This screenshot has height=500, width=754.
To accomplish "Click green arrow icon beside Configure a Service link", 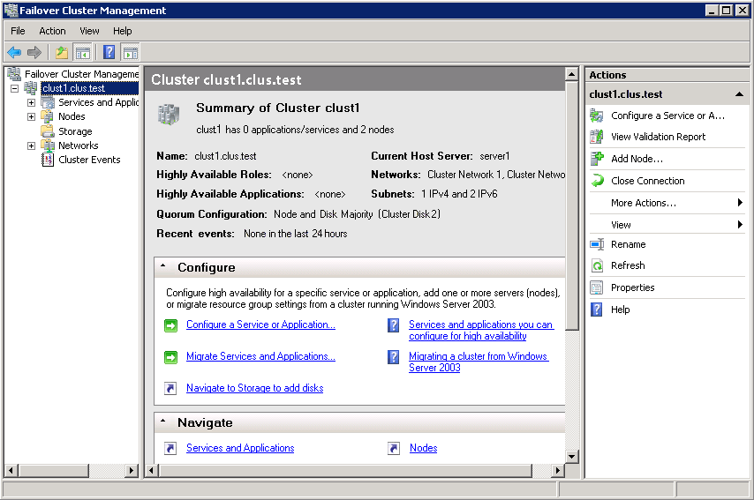I will click(x=170, y=325).
